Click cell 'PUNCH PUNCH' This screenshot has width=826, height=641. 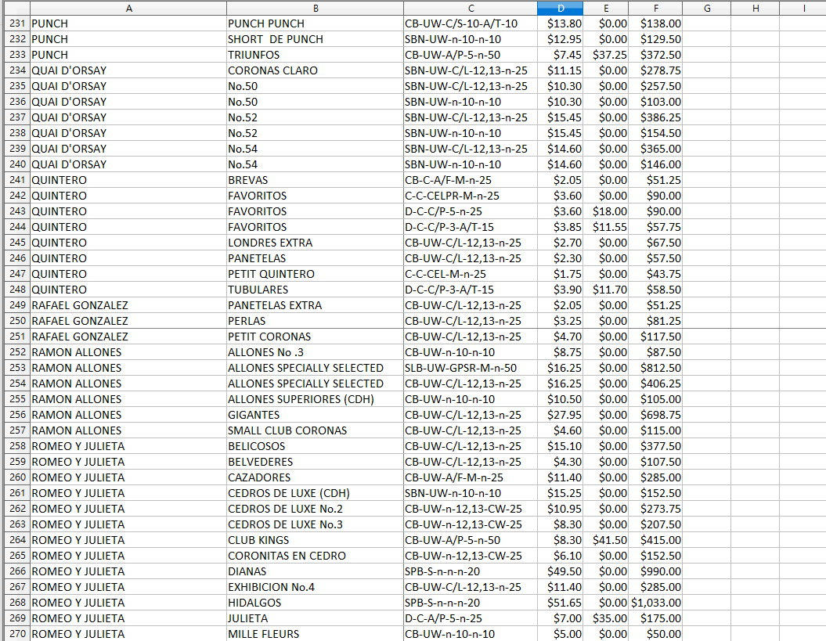315,23
